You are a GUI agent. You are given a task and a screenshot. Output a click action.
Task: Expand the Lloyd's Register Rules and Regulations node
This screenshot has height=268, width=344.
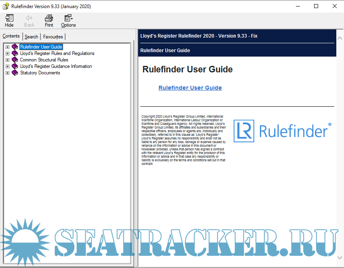pyautogui.click(x=7, y=53)
